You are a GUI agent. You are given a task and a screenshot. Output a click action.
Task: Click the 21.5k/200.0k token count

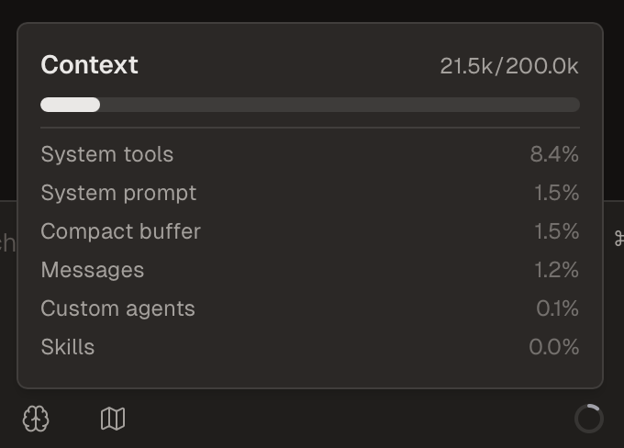pyautogui.click(x=509, y=66)
